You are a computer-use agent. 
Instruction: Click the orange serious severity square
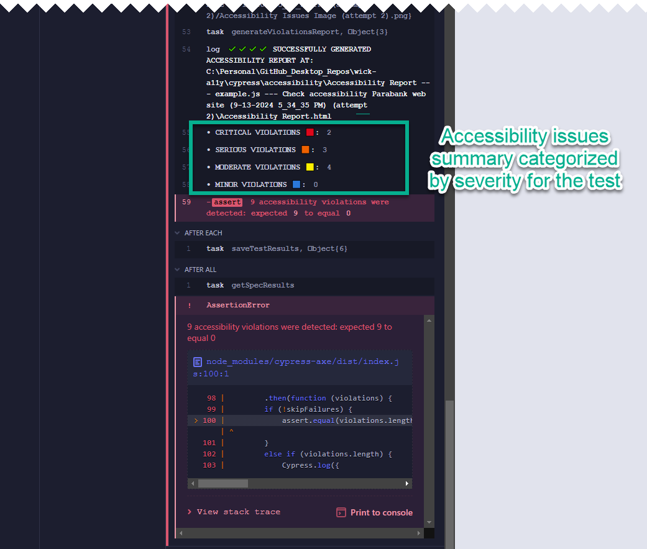(x=305, y=150)
